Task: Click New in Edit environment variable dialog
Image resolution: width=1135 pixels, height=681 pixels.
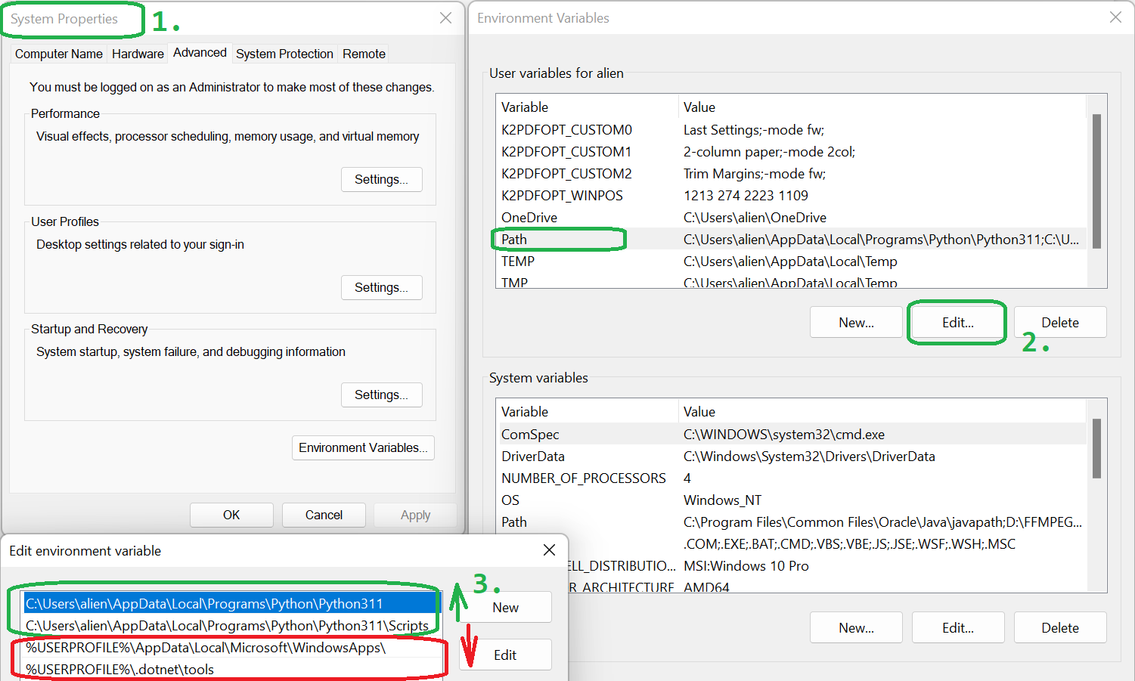Action: pyautogui.click(x=505, y=608)
